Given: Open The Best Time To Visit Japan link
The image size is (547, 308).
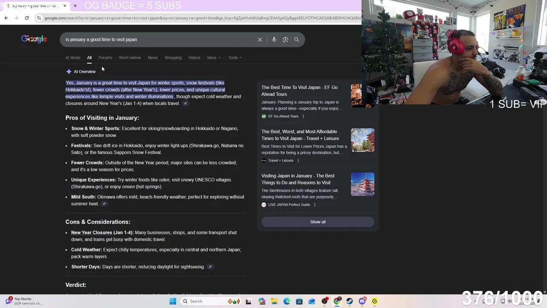Looking at the screenshot, I should point(300,91).
